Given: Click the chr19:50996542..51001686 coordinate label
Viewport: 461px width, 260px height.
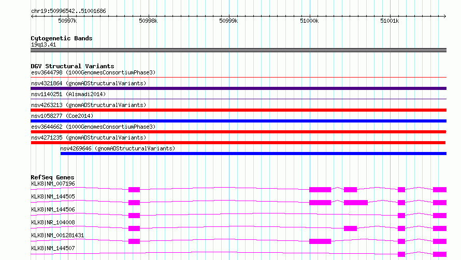Looking at the screenshot, I should point(68,11).
